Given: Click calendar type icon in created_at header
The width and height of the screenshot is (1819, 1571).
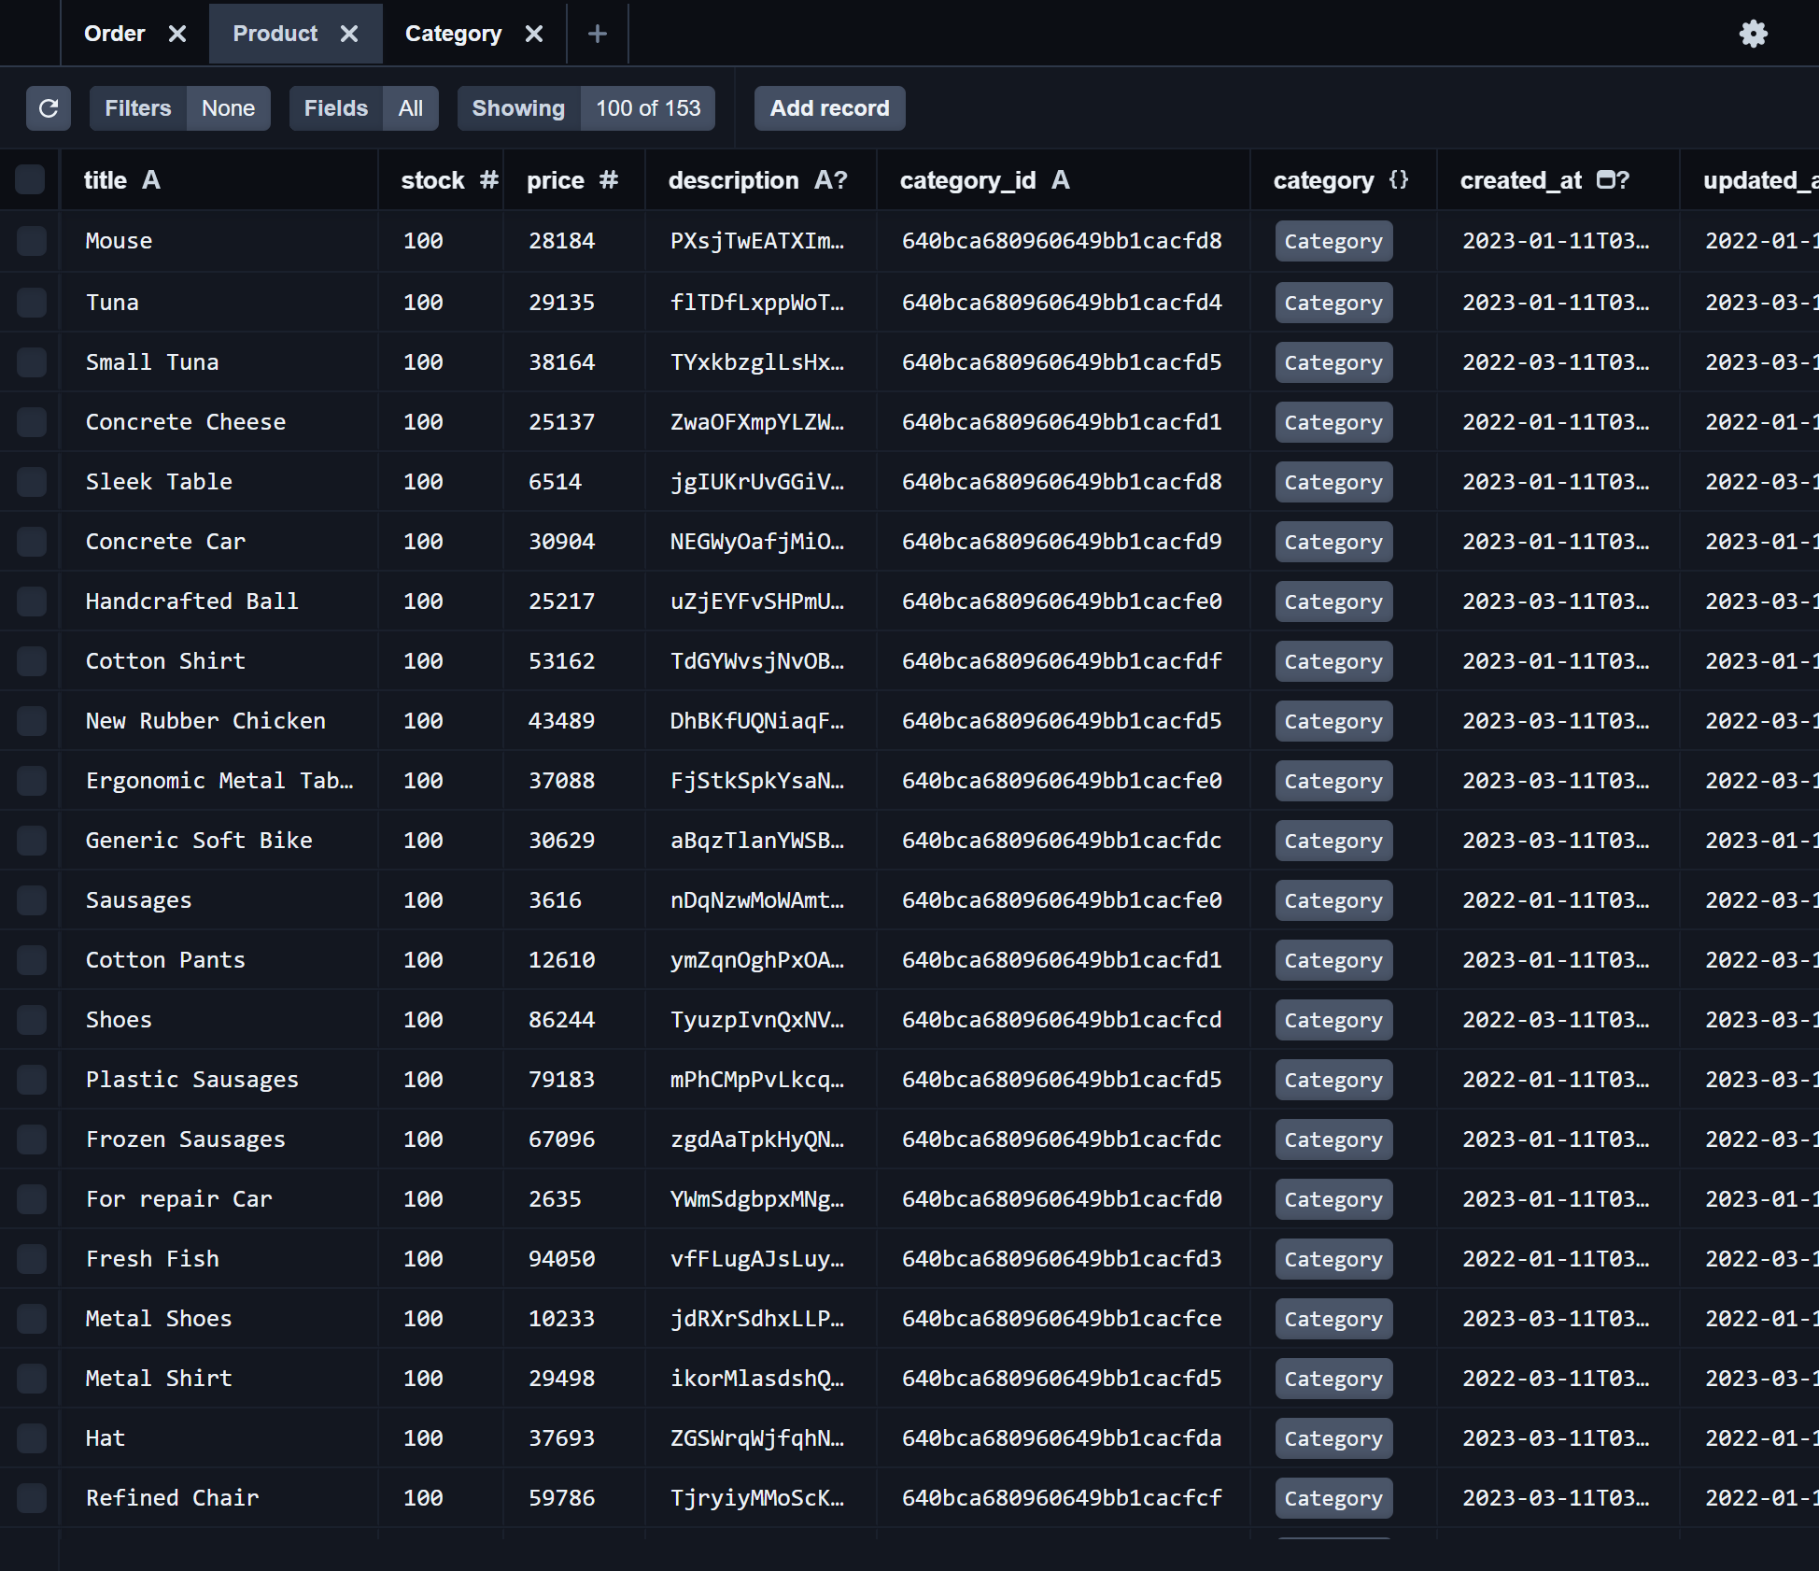Looking at the screenshot, I should coord(1606,180).
